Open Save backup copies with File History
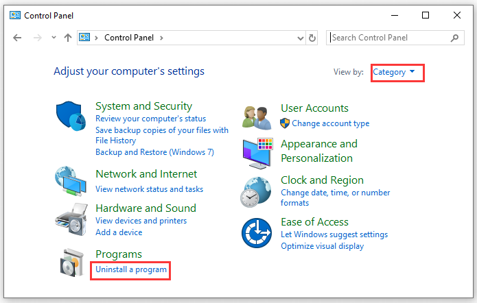This screenshot has width=477, height=303. [x=162, y=135]
